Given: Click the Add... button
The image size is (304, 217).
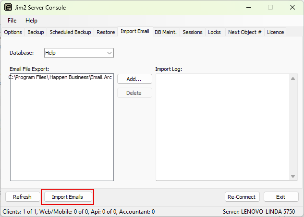Looking at the screenshot, I should (x=134, y=79).
